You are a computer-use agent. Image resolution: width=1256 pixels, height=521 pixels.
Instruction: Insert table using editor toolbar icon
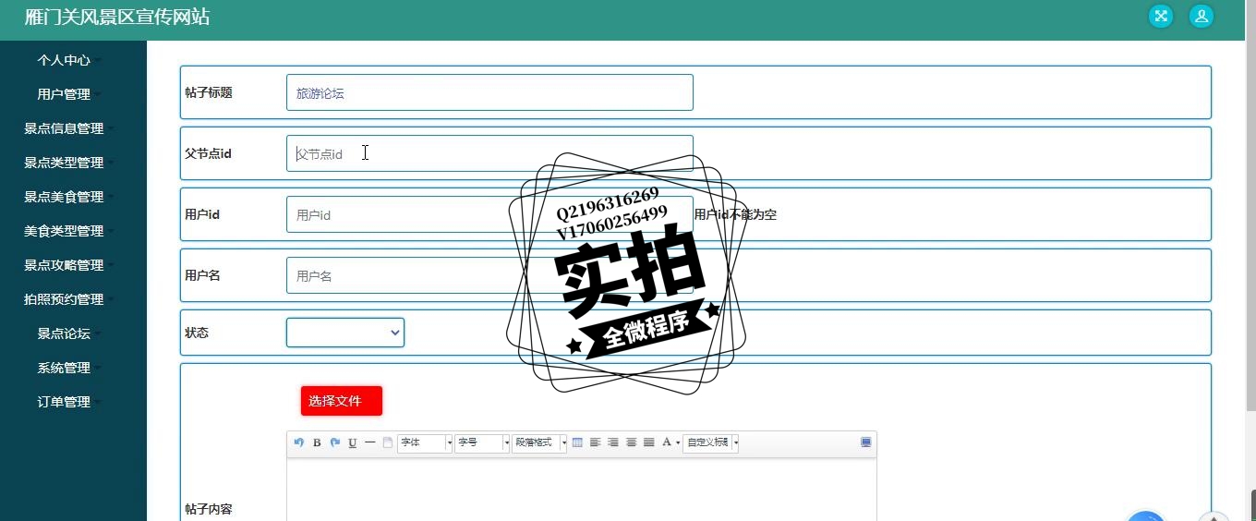point(577,442)
